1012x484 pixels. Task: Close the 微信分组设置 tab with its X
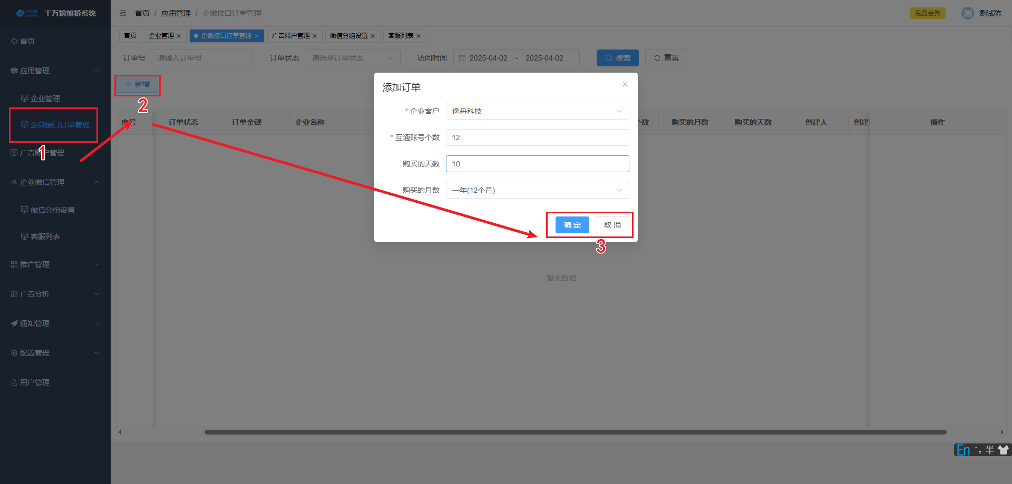373,36
